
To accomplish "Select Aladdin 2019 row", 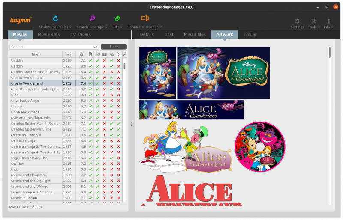I will 66,60.
